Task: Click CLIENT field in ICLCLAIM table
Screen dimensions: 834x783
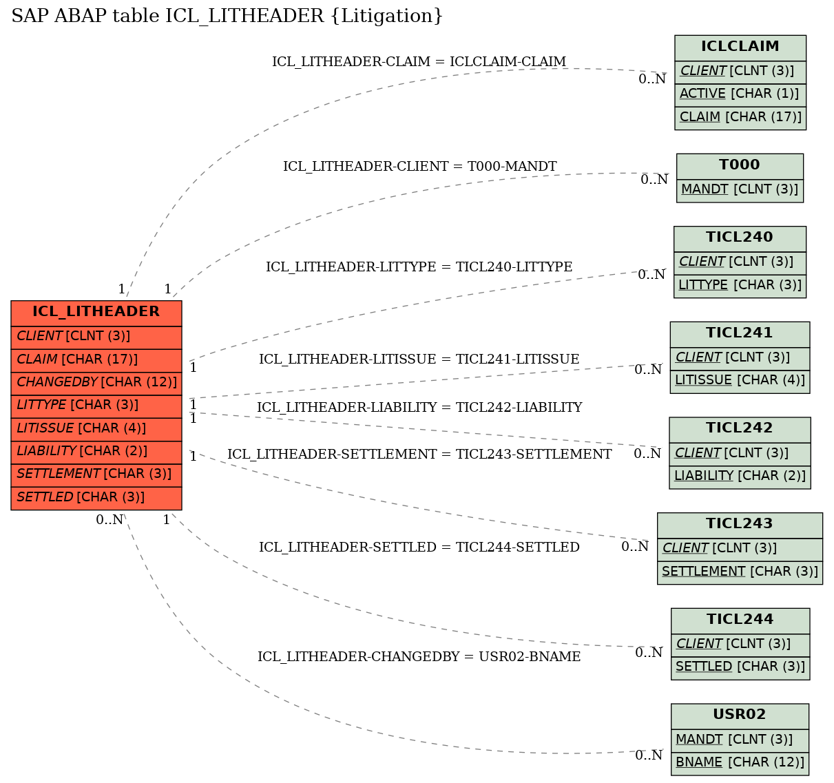Action: (x=740, y=71)
